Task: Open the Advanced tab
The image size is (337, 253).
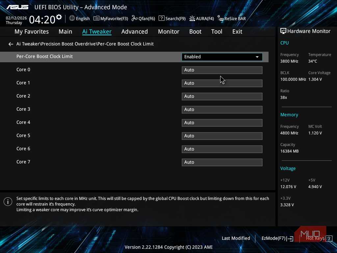Action: [135, 32]
